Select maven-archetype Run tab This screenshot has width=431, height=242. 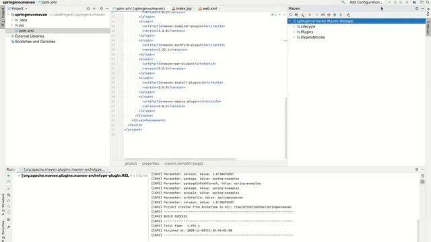[64, 169]
